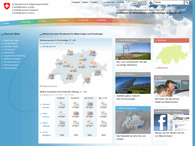The height and width of the screenshot is (146, 195).
Task: Click Deutschschweiz Friday forecast icon
Action: coord(62,104)
